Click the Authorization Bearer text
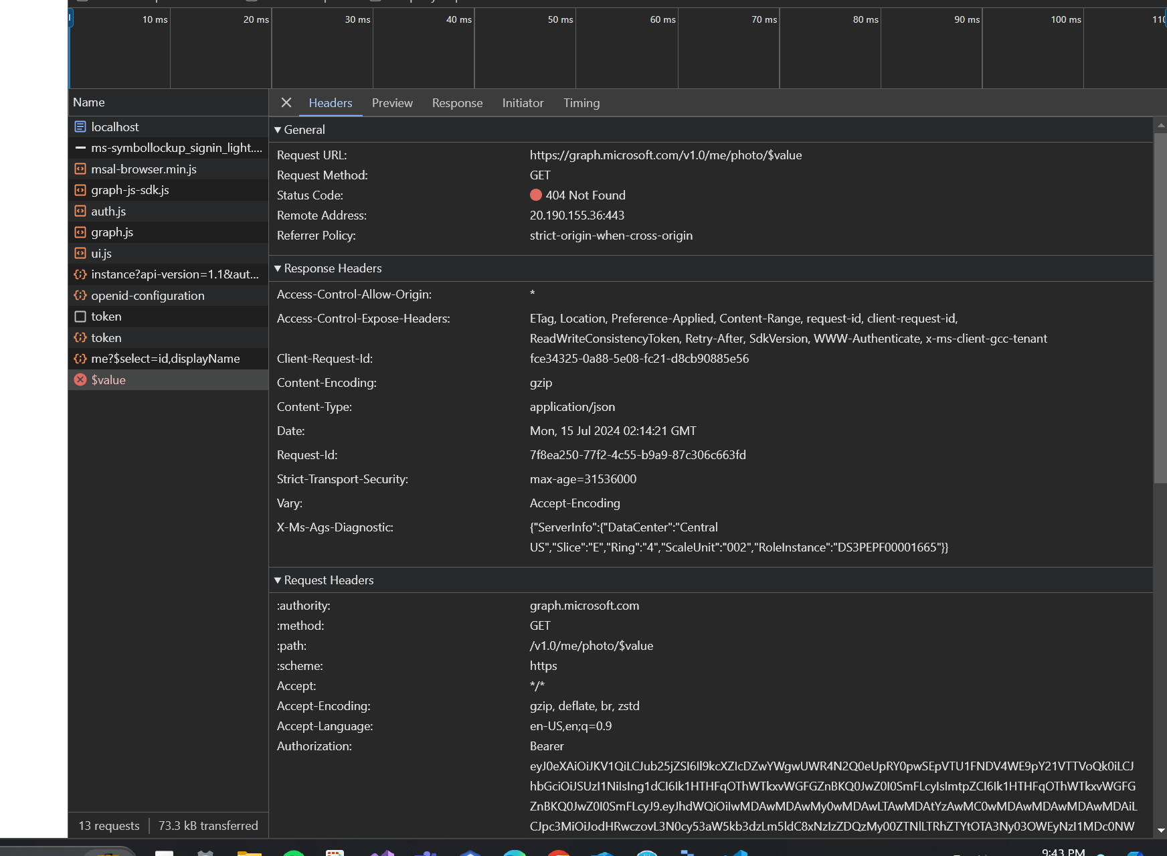 (547, 746)
